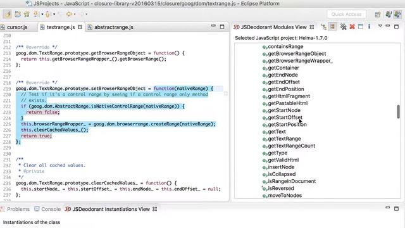Select getText in the modules tree
This screenshot has height=228, width=405.
pyautogui.click(x=277, y=132)
